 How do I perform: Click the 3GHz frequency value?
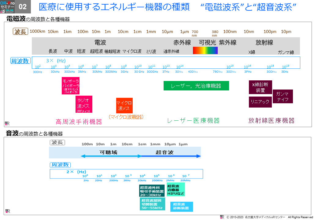pos(124,72)
